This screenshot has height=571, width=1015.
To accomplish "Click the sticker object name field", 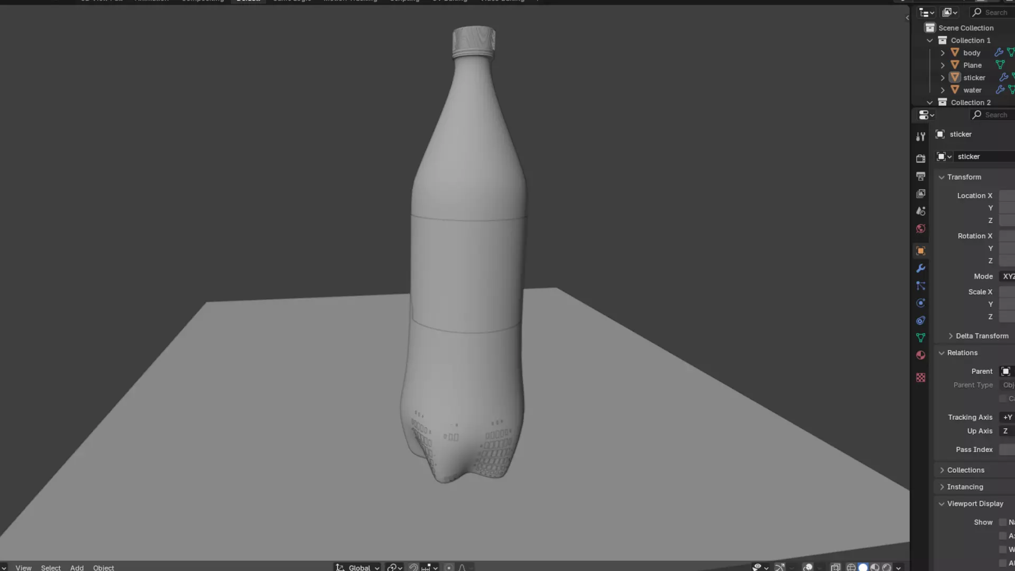I will 985,156.
